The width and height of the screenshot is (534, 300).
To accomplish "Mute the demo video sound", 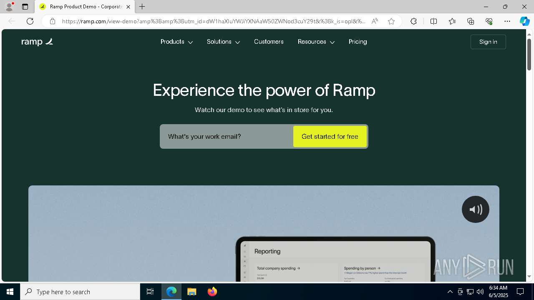I will [x=476, y=209].
